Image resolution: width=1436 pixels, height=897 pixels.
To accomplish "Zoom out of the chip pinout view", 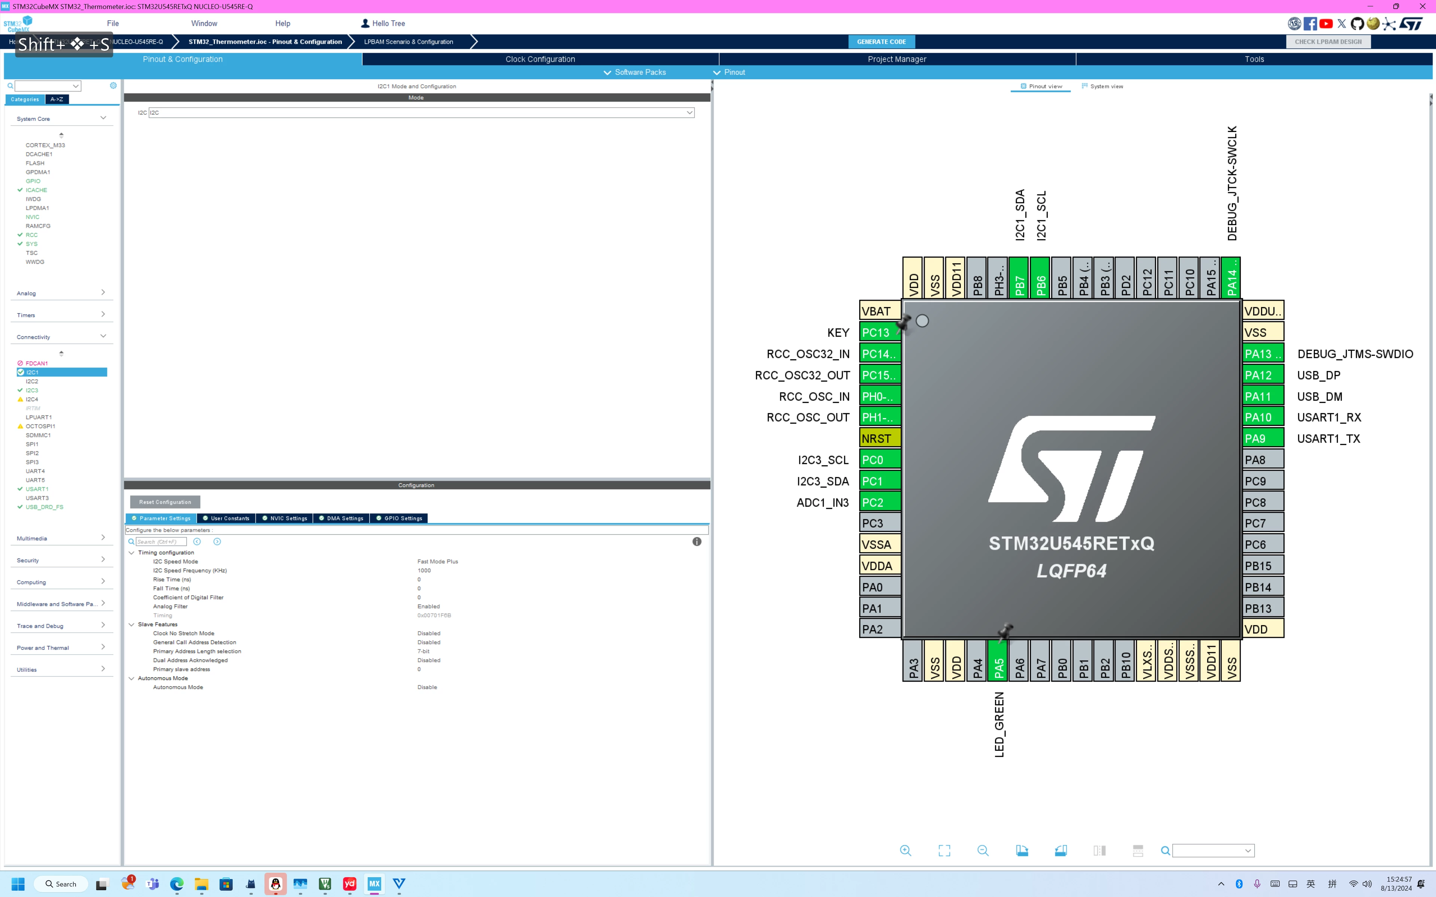I will point(983,851).
